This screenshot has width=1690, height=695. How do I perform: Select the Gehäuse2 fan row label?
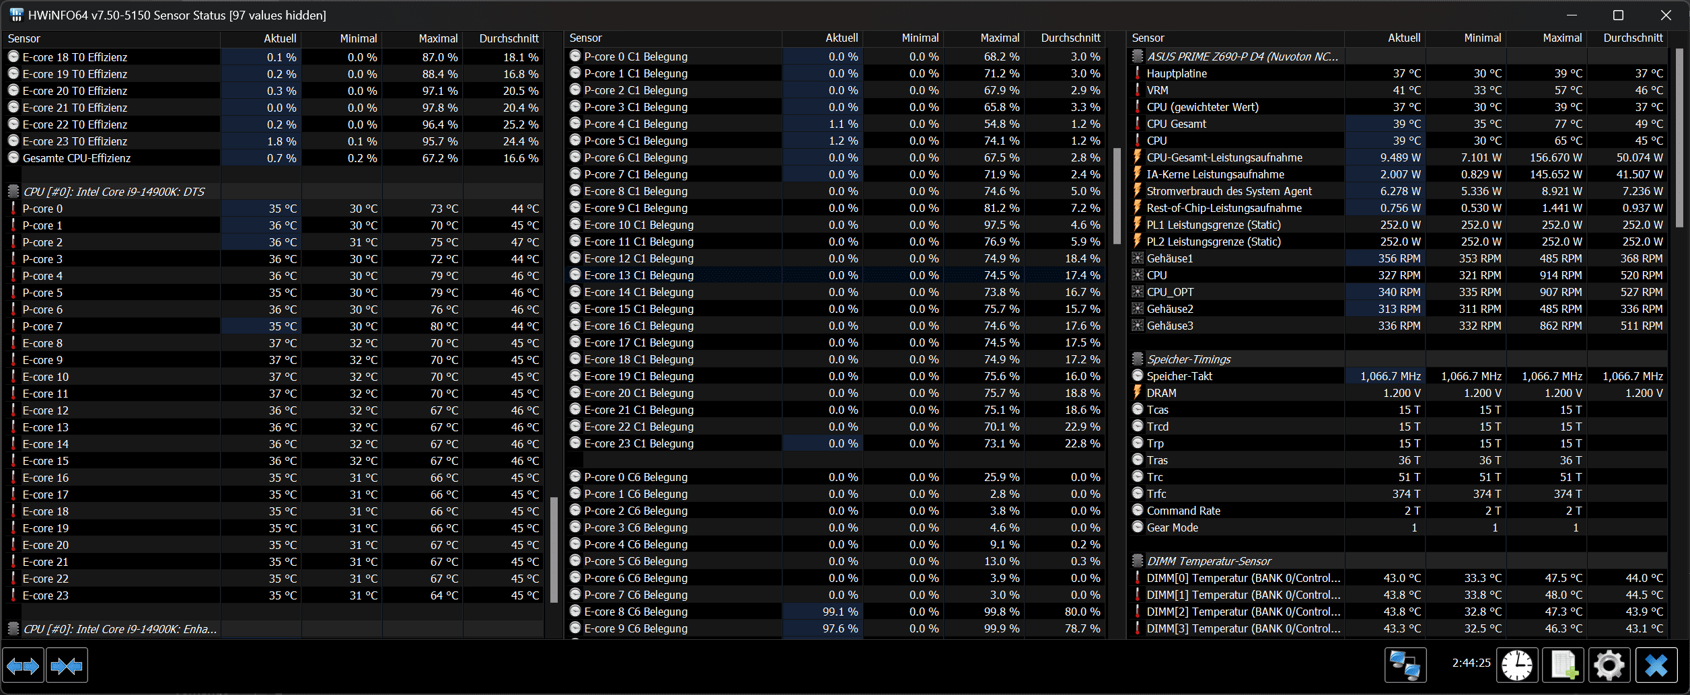coord(1170,309)
